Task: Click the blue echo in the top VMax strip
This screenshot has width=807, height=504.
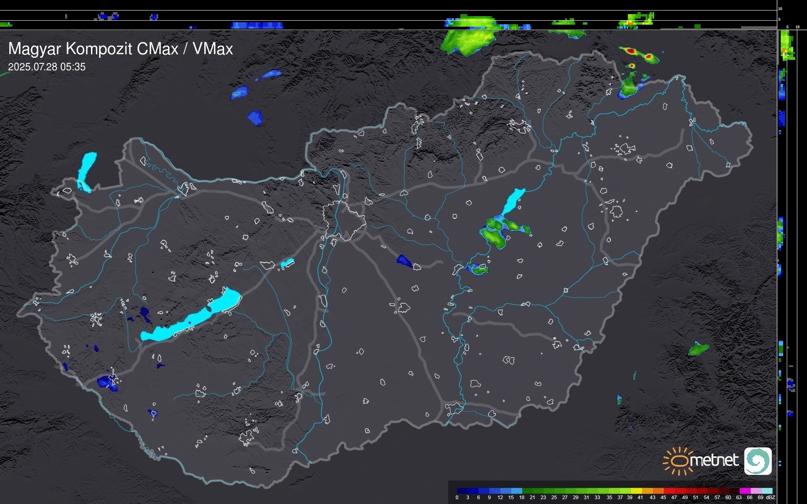Action: click(256, 25)
